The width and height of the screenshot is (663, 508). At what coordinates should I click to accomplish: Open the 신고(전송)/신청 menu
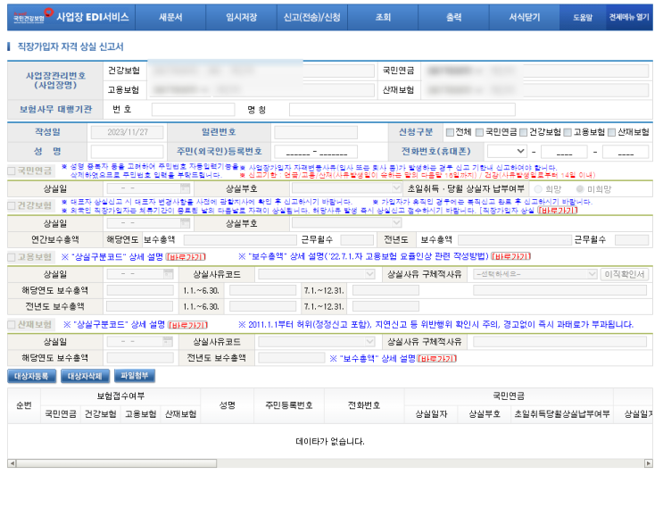coord(312,17)
